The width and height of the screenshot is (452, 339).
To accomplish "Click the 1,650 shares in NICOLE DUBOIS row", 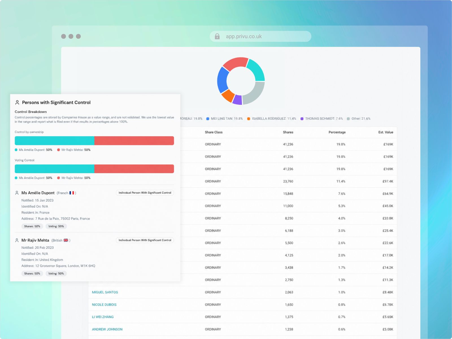I will tap(289, 305).
